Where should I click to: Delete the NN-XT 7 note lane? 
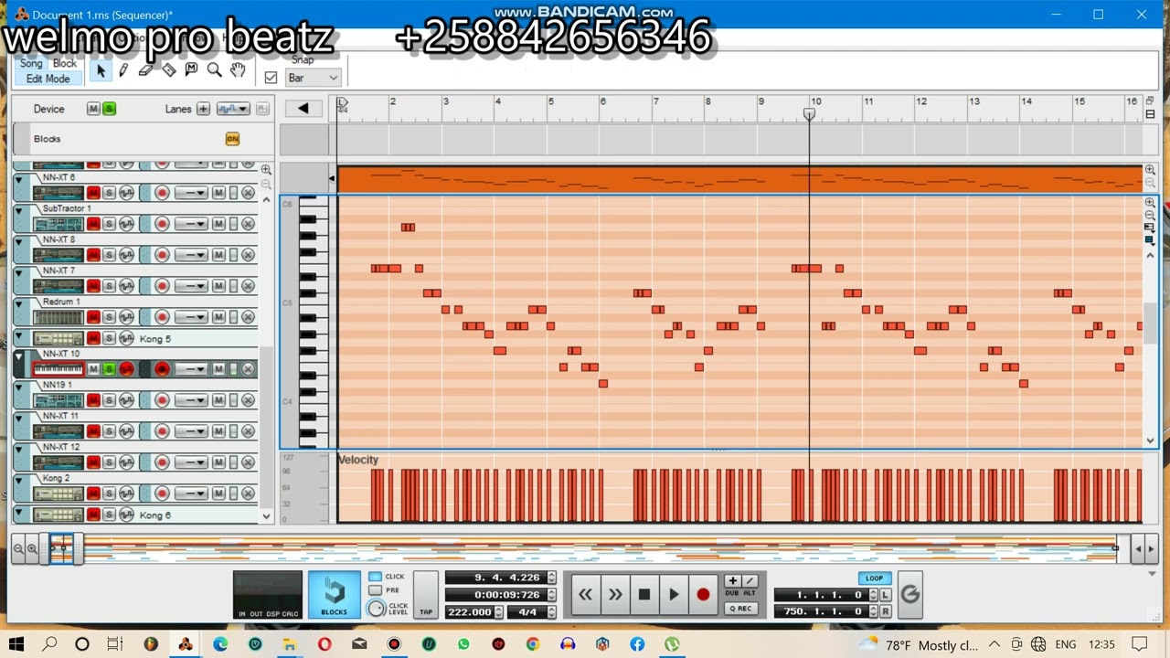[248, 286]
